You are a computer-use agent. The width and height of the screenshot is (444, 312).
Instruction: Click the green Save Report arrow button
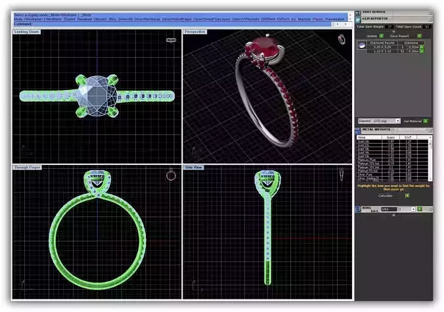(x=419, y=36)
